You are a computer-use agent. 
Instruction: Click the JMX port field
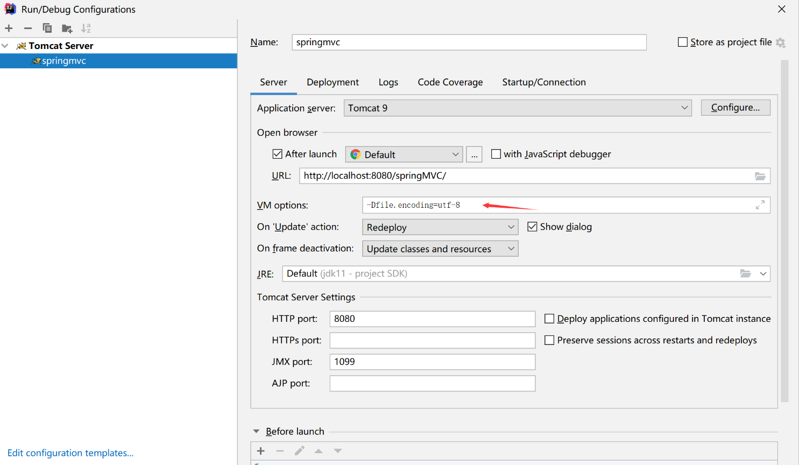pos(433,362)
